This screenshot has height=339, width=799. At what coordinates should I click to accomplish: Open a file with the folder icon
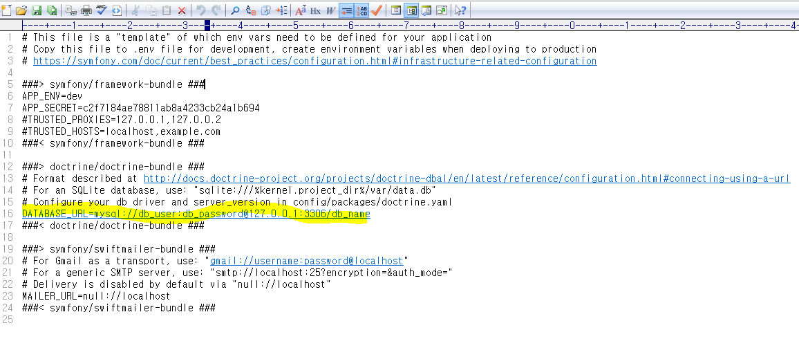tap(21, 10)
